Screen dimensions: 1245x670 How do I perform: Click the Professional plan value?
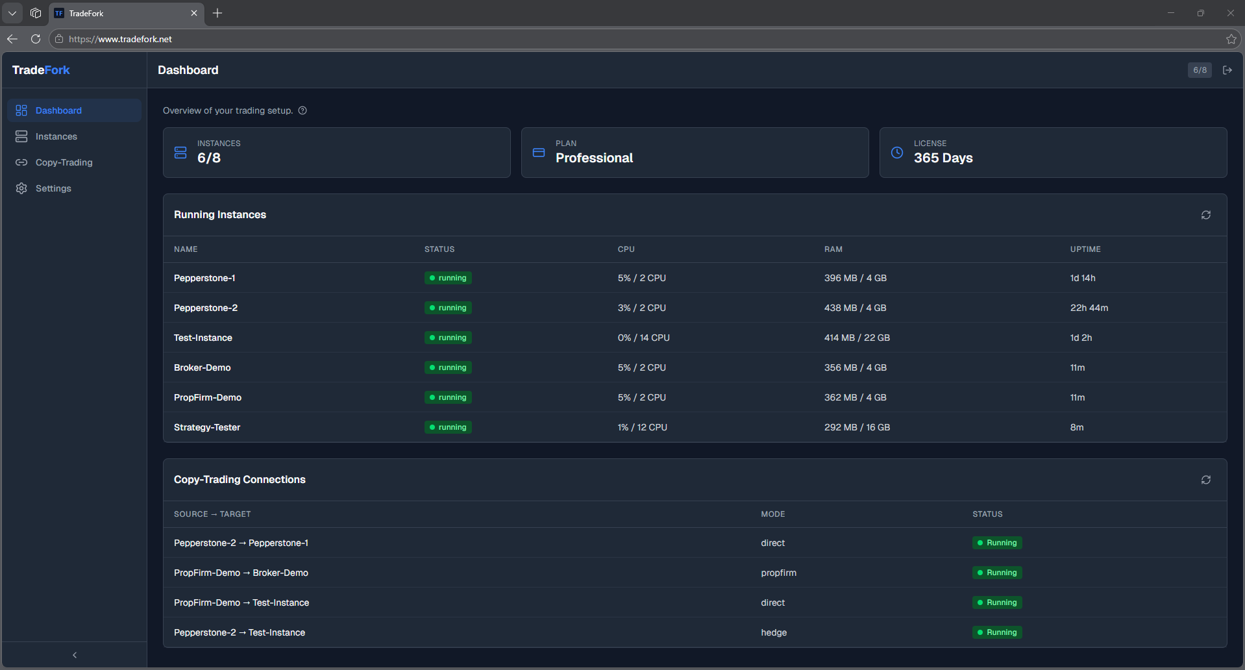tap(594, 158)
